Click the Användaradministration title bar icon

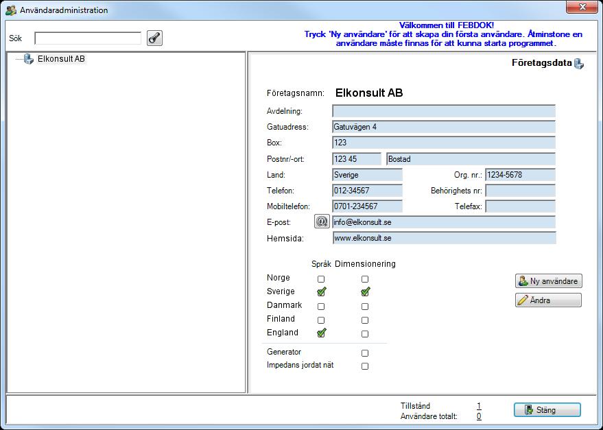[x=11, y=10]
